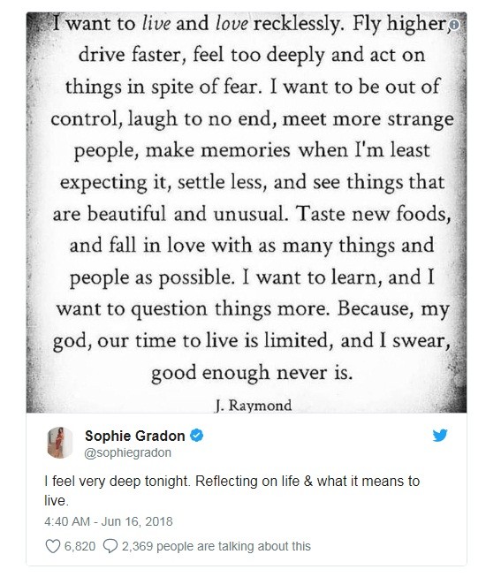Click the 6,820 likes count

pos(80,546)
